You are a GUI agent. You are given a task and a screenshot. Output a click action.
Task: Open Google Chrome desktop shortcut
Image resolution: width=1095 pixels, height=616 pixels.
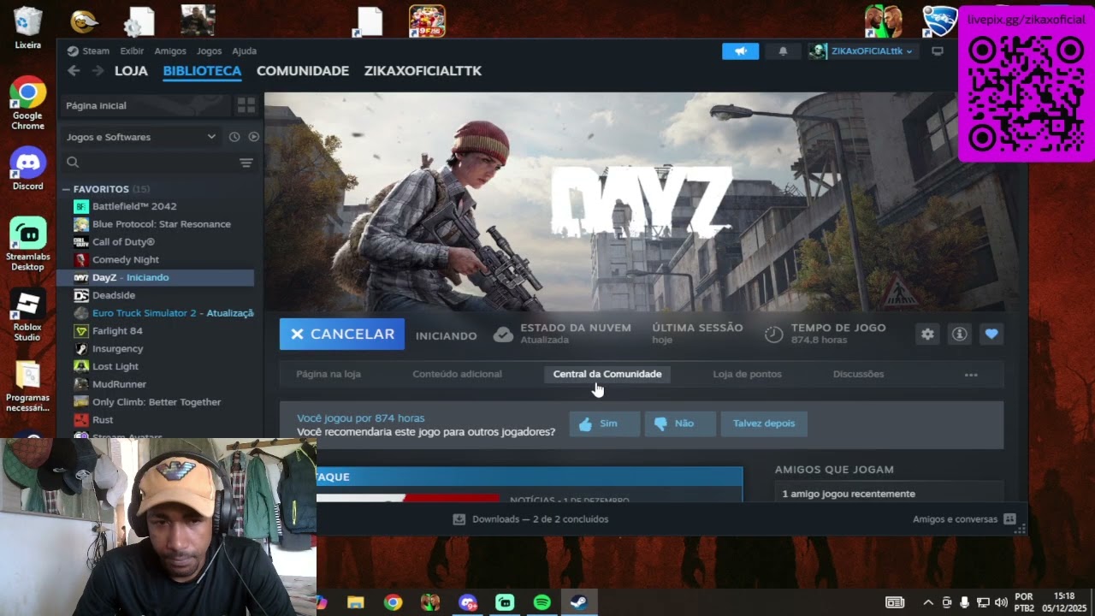[x=27, y=104]
